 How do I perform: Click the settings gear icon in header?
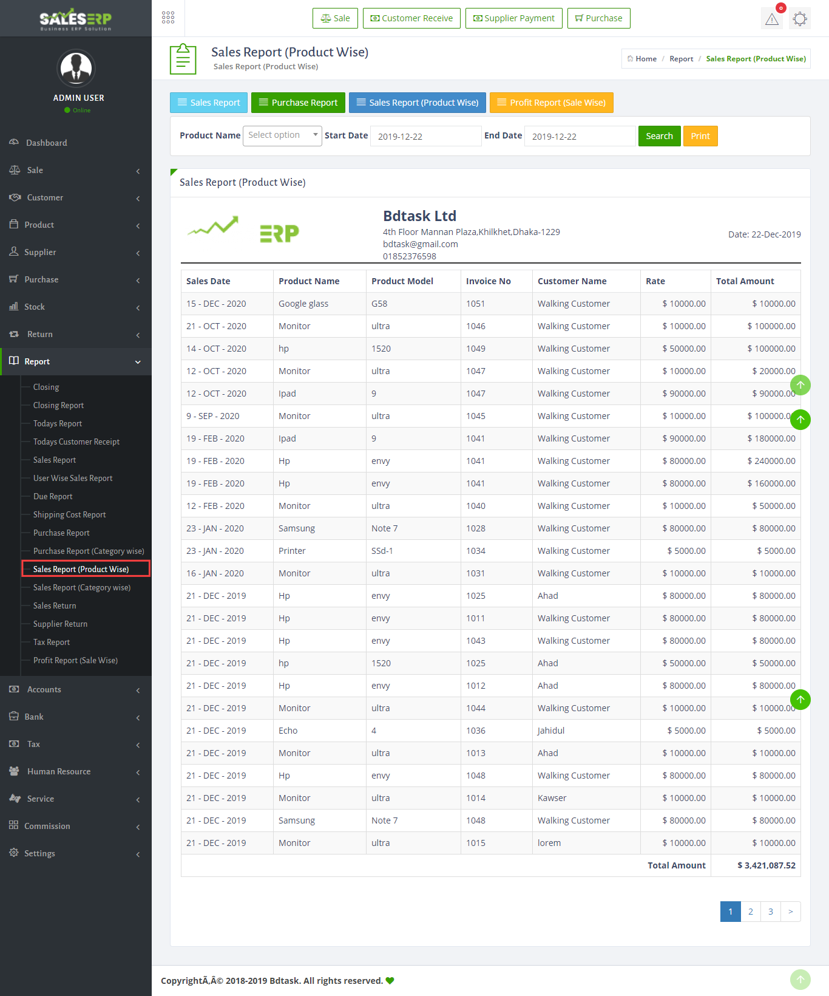[800, 19]
